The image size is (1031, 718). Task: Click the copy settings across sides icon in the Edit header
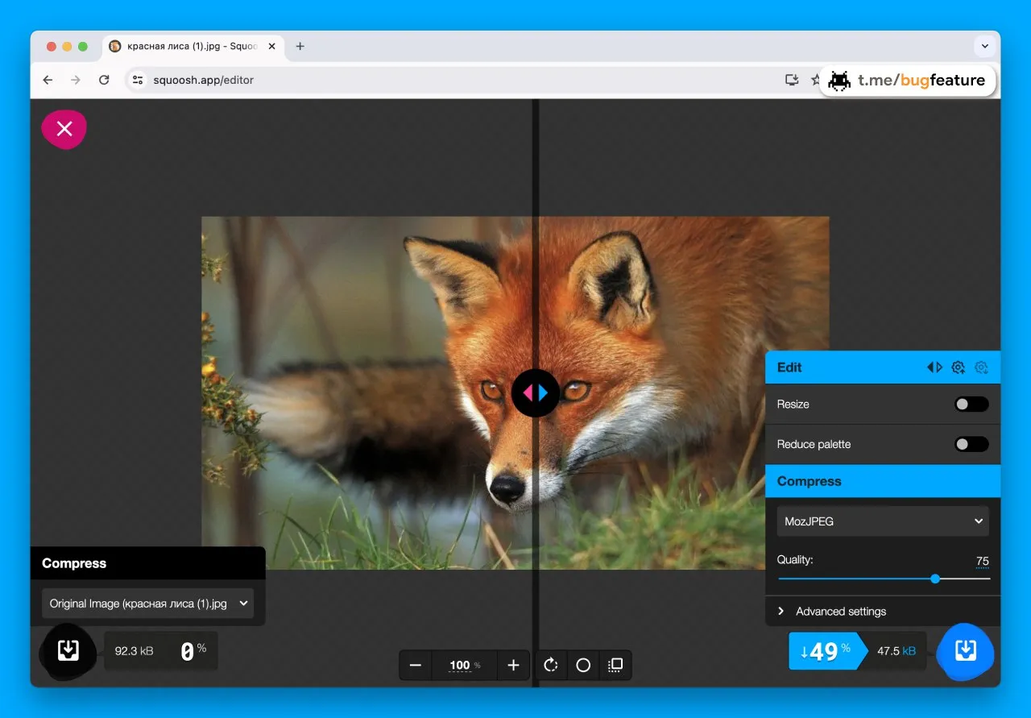(934, 367)
